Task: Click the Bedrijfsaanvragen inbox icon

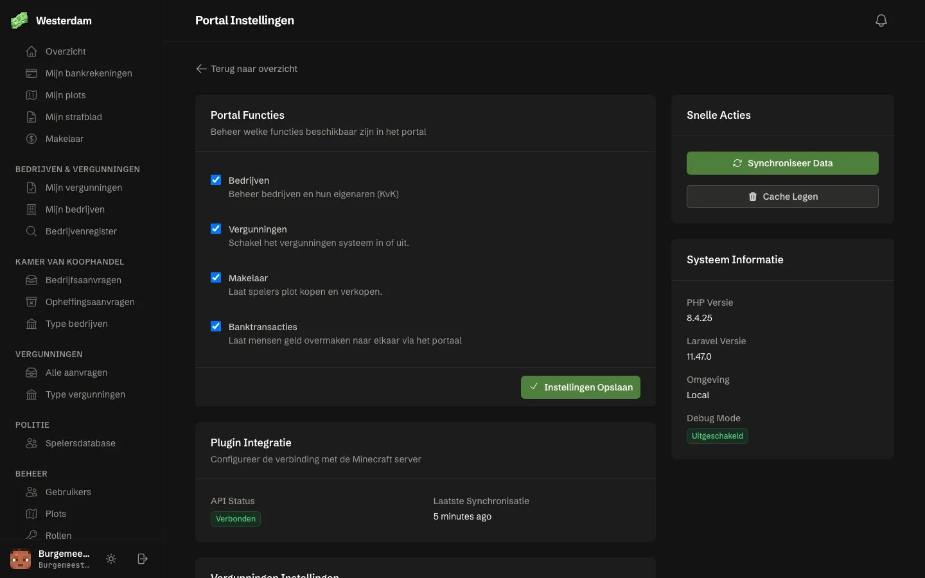Action: click(31, 280)
